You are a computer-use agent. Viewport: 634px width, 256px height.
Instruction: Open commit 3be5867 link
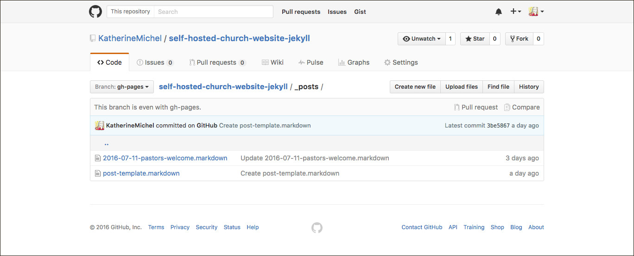tap(498, 126)
